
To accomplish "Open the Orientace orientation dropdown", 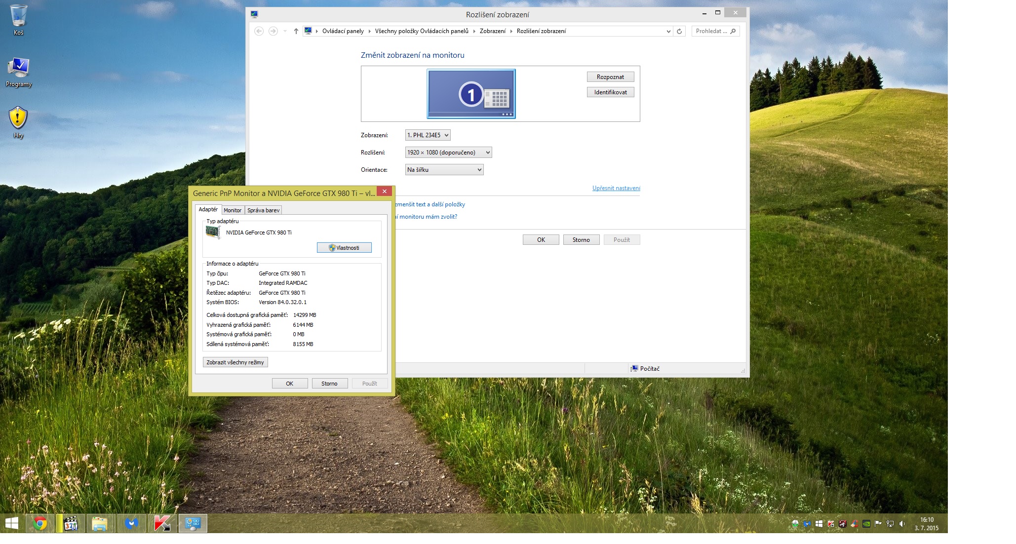I will (x=444, y=170).
